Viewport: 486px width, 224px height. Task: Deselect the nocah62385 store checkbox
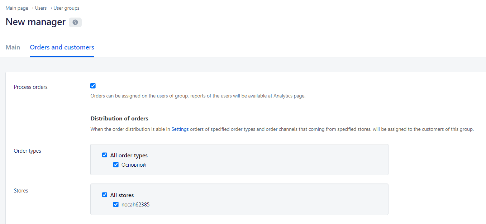pos(116,205)
